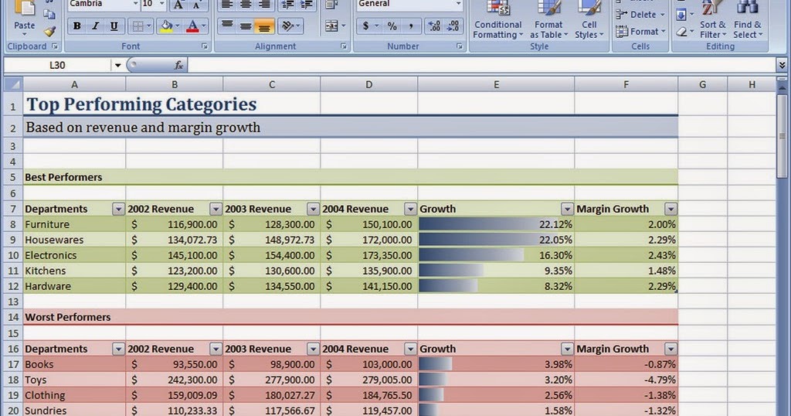Click the Fill down arrow icon
791x416 pixels.
point(681,15)
